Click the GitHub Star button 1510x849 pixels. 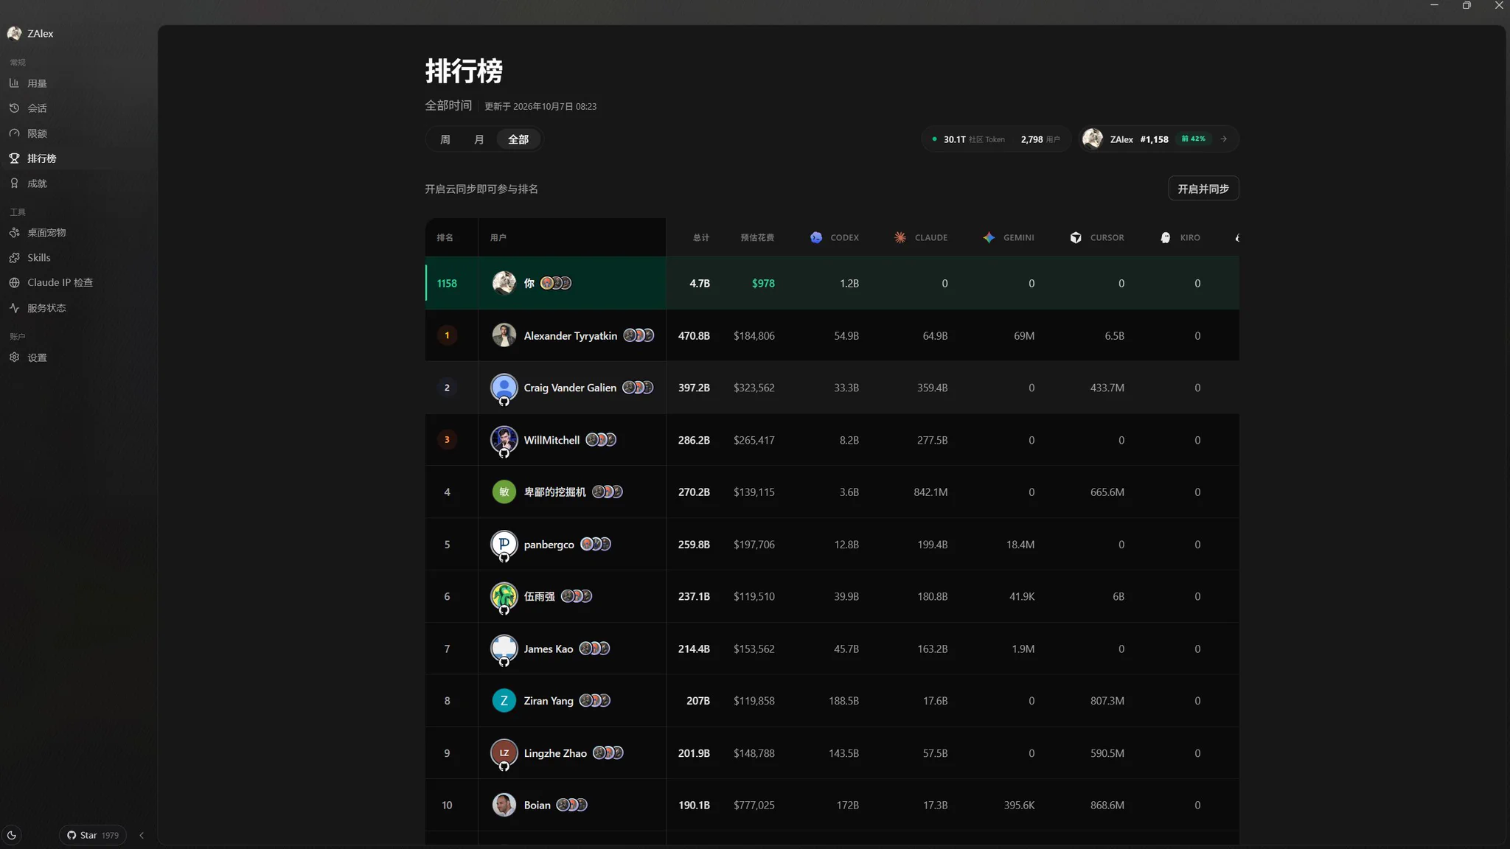93,835
